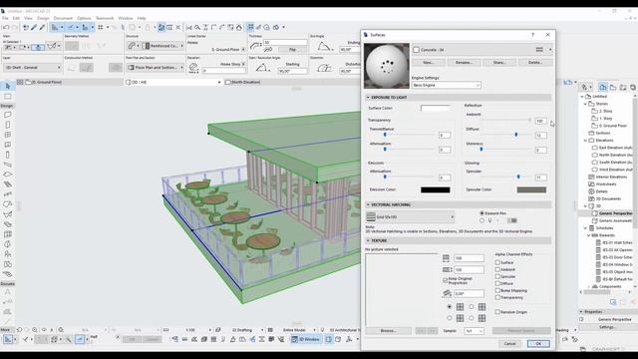638x359 pixels.
Task: Click OK in the Surfaces dialog
Action: tap(538, 344)
